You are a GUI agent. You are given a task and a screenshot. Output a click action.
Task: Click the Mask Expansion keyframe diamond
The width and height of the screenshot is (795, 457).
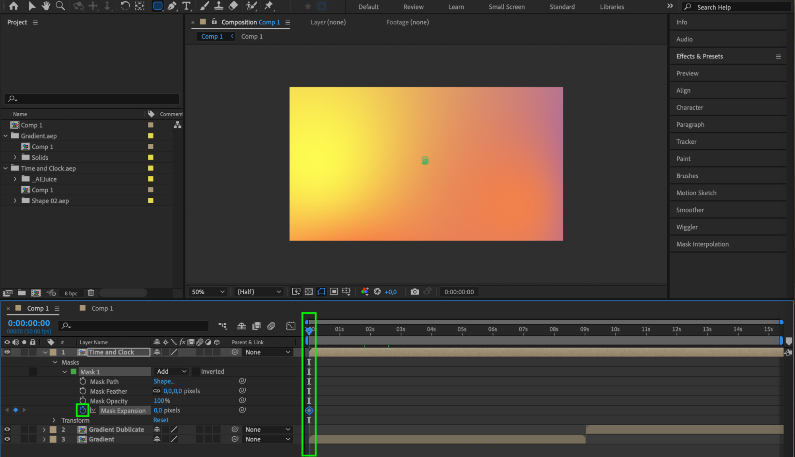click(309, 411)
